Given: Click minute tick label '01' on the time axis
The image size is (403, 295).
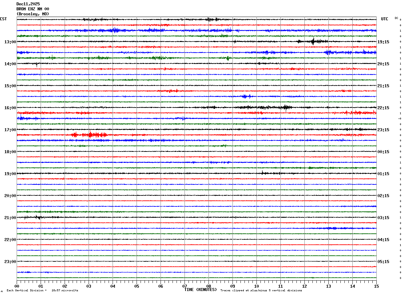Looking at the screenshot, I should (x=41, y=286).
